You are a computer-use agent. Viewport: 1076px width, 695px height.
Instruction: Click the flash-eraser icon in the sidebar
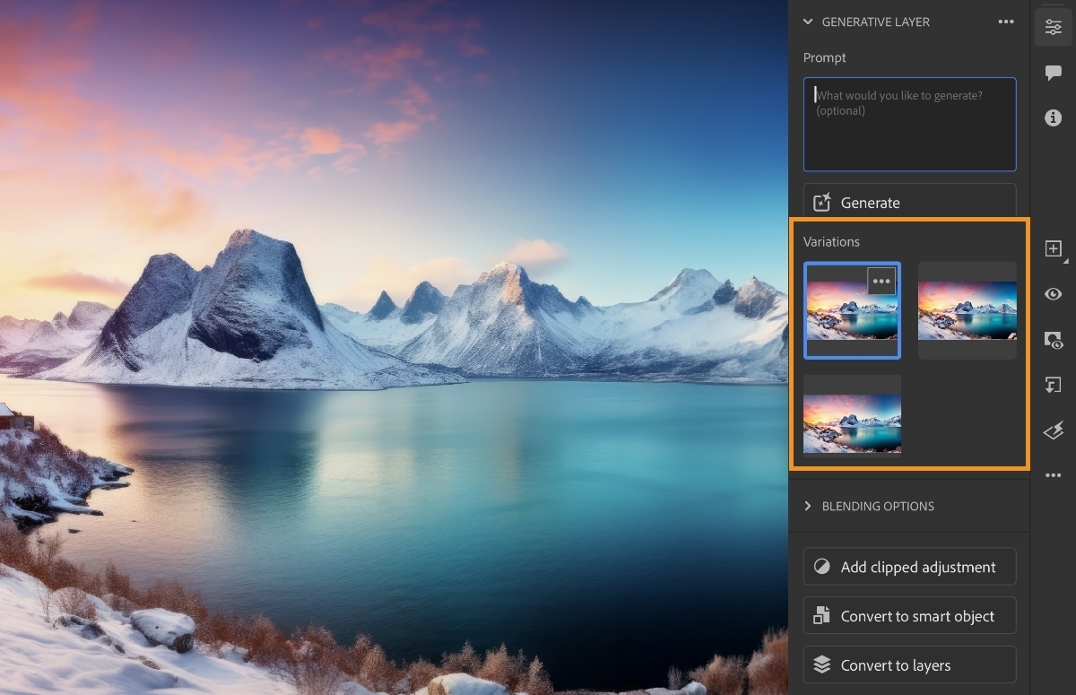(x=1054, y=430)
